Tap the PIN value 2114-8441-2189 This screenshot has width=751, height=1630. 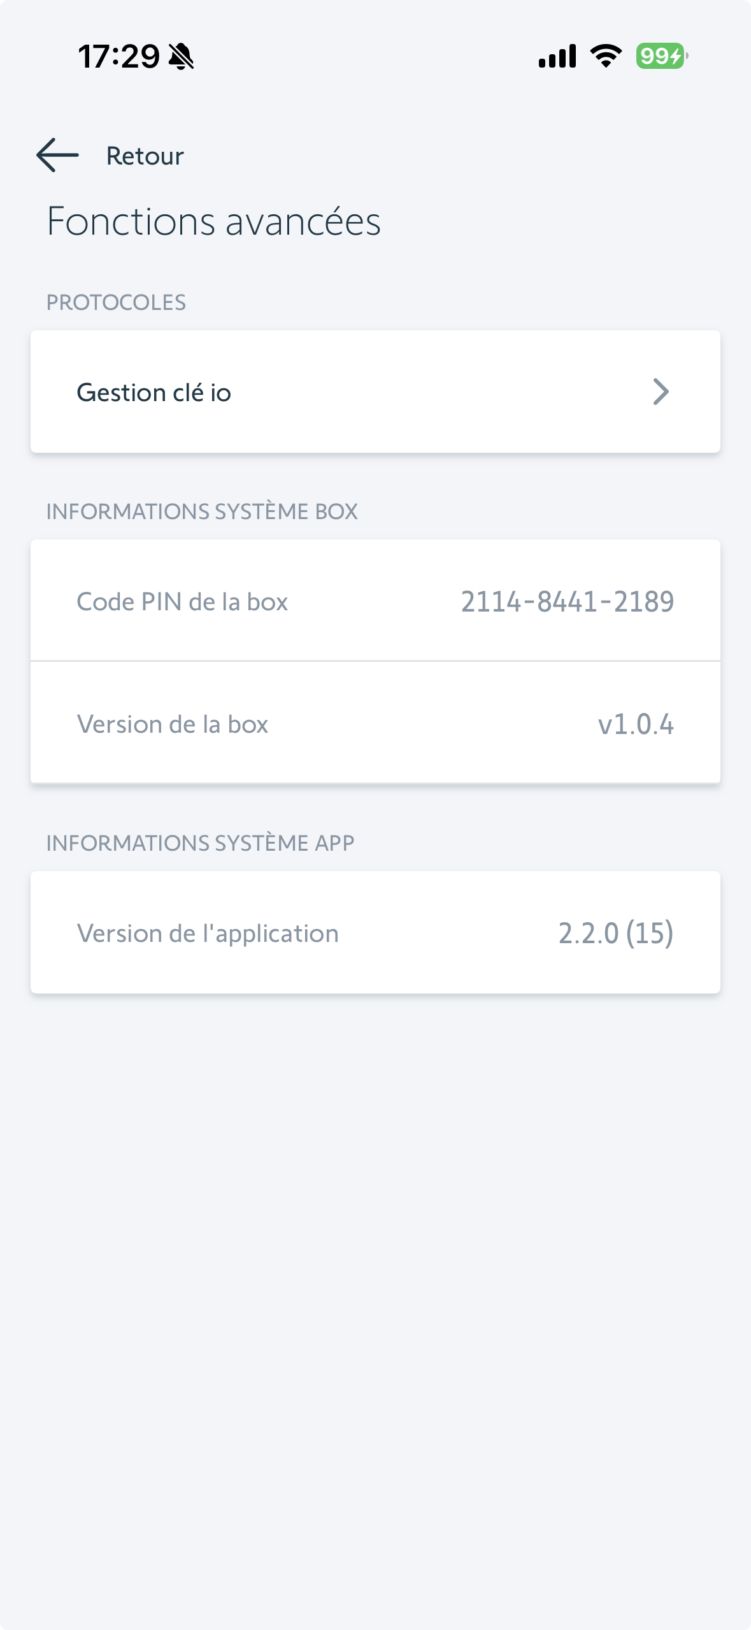[x=567, y=601]
